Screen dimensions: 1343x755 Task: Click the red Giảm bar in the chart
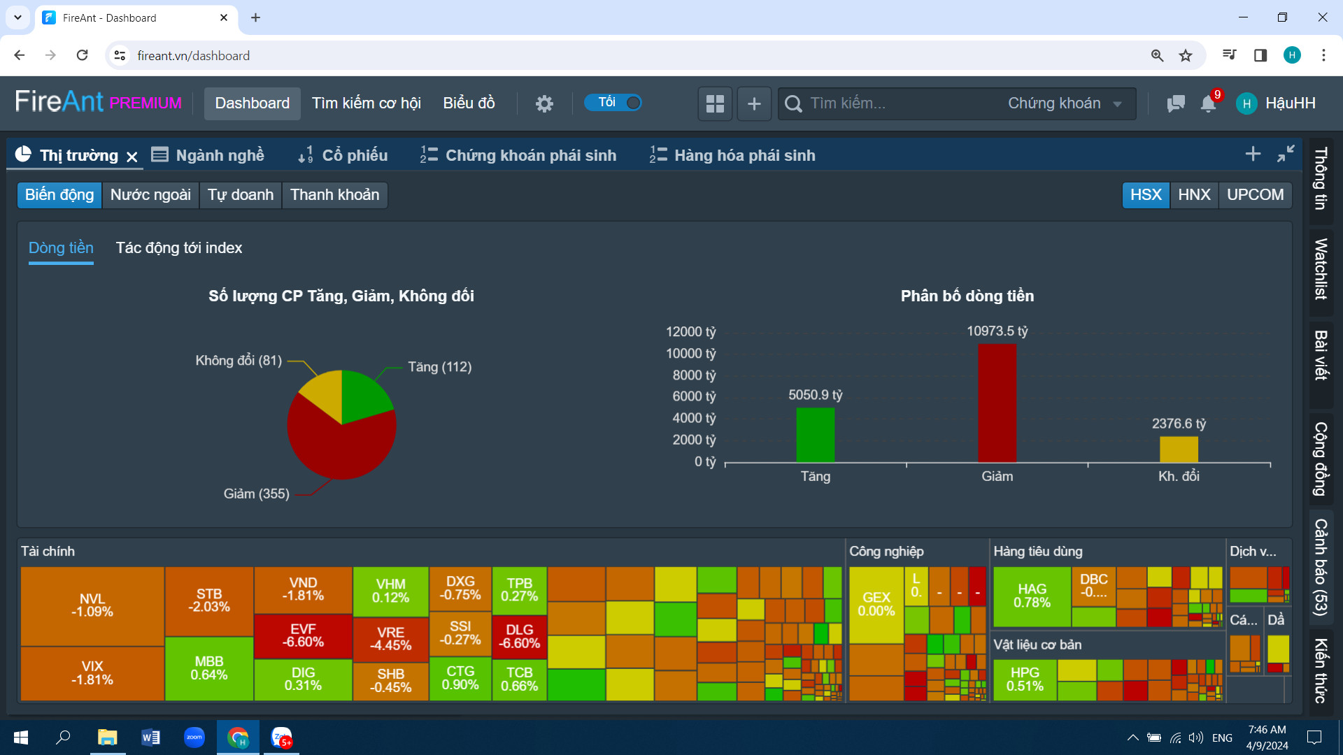point(997,403)
